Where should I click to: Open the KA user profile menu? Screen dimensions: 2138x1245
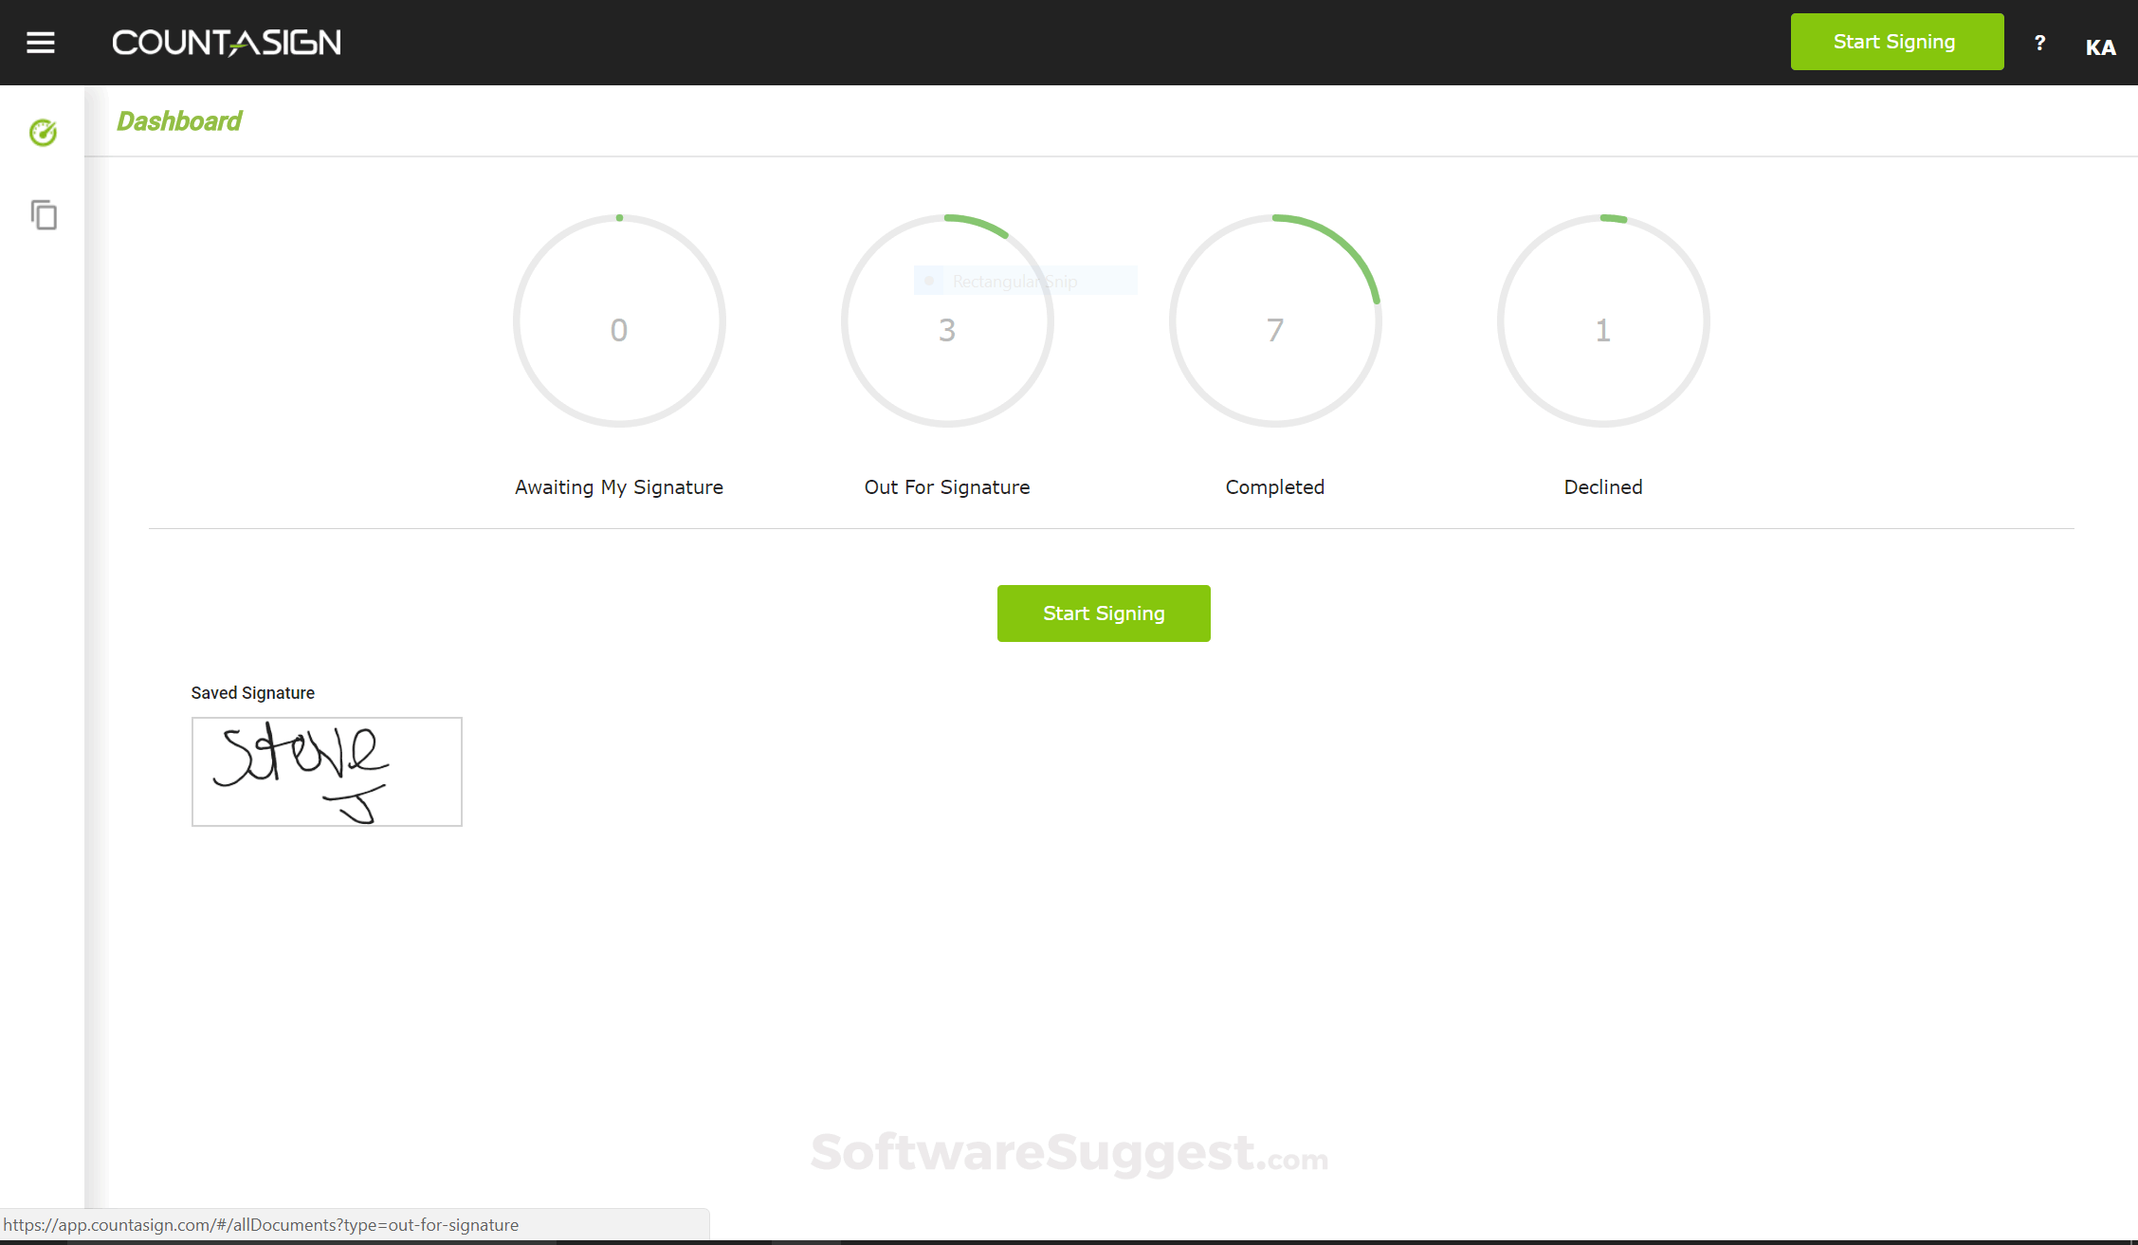pyautogui.click(x=2100, y=47)
